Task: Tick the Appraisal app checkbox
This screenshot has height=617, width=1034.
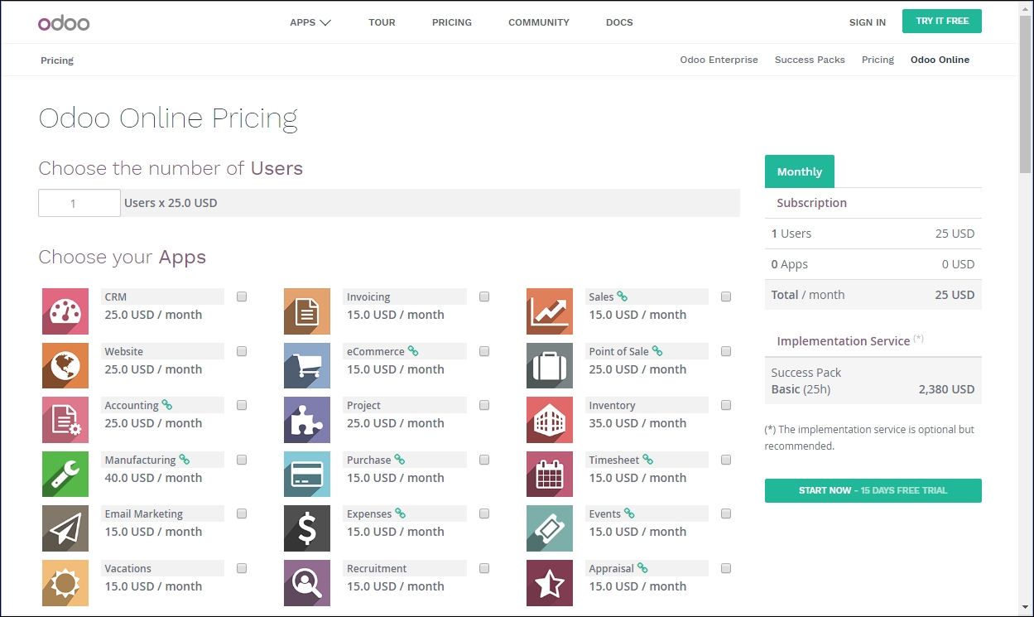Action: (726, 568)
